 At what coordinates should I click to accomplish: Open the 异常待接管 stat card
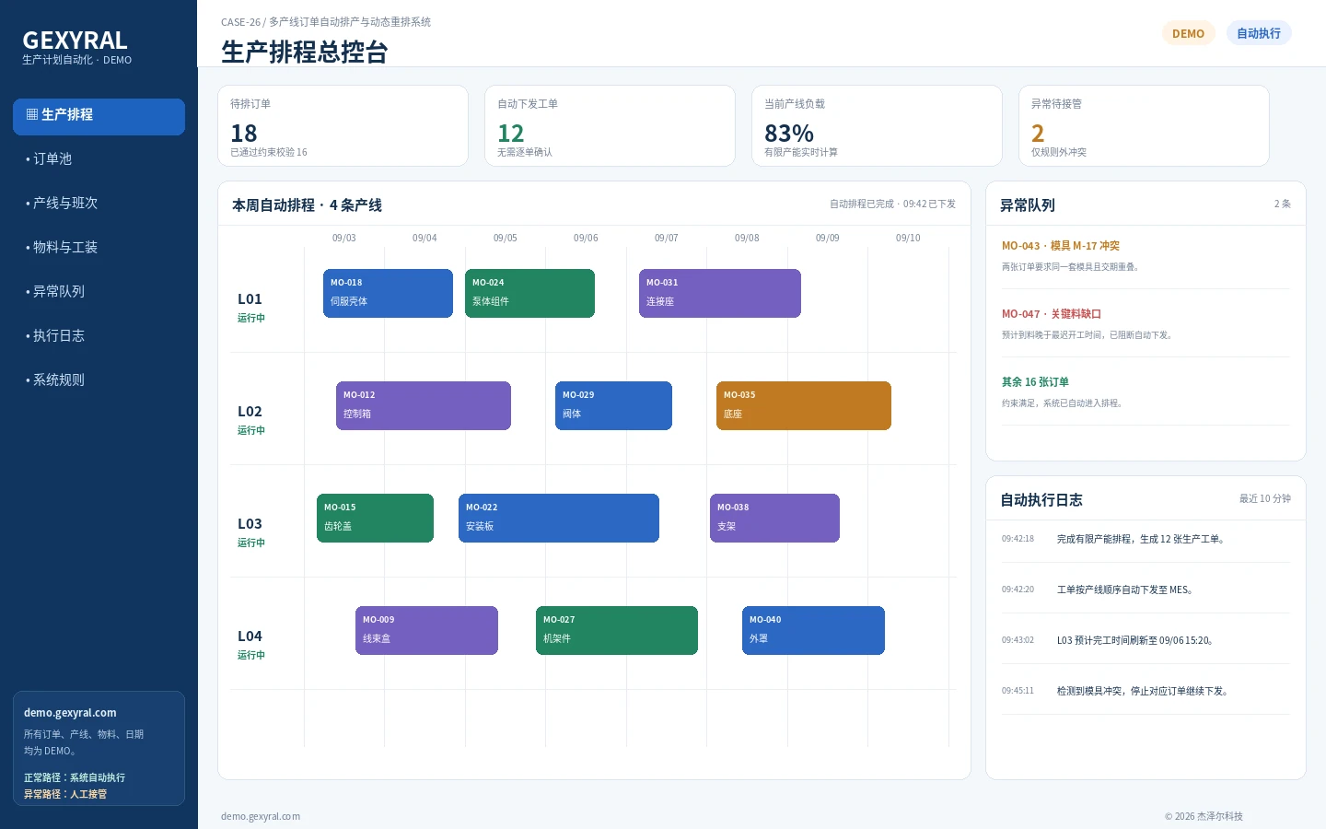[1144, 126]
